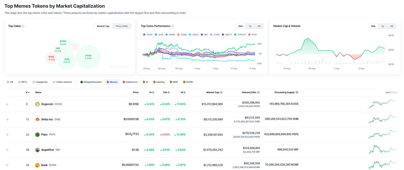Viewport: 404px width, 170px height.
Task: Click the SHIB bubble in Top Coins
Action: [x=67, y=60]
